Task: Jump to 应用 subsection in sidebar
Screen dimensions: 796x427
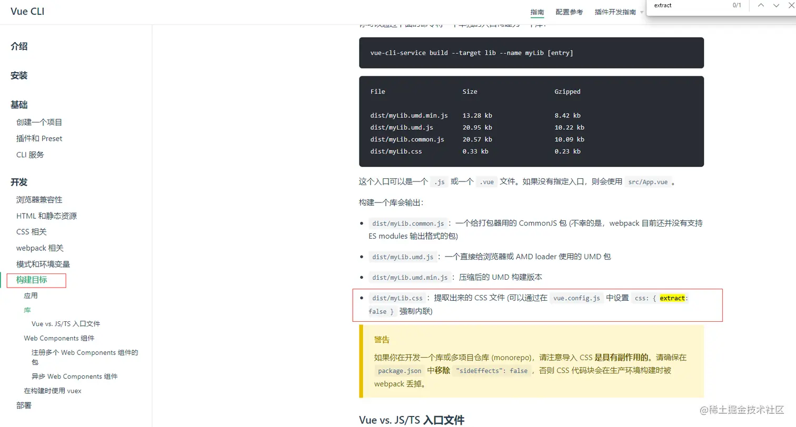Action: [31, 296]
